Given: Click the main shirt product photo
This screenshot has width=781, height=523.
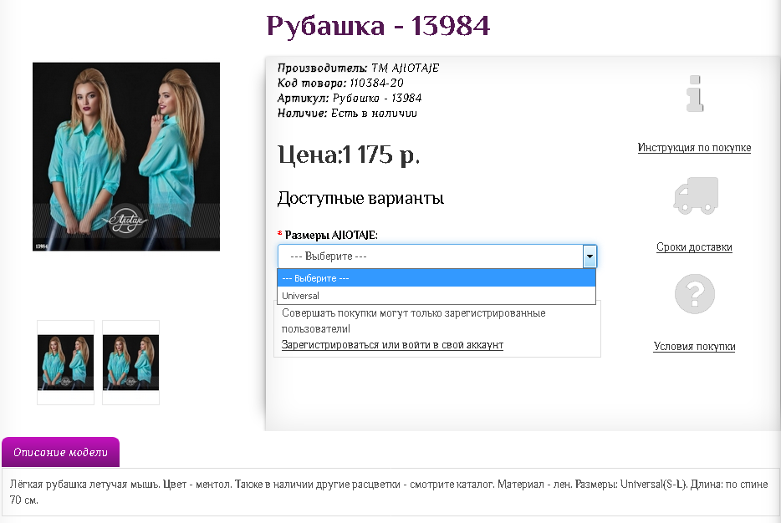Looking at the screenshot, I should pos(126,156).
